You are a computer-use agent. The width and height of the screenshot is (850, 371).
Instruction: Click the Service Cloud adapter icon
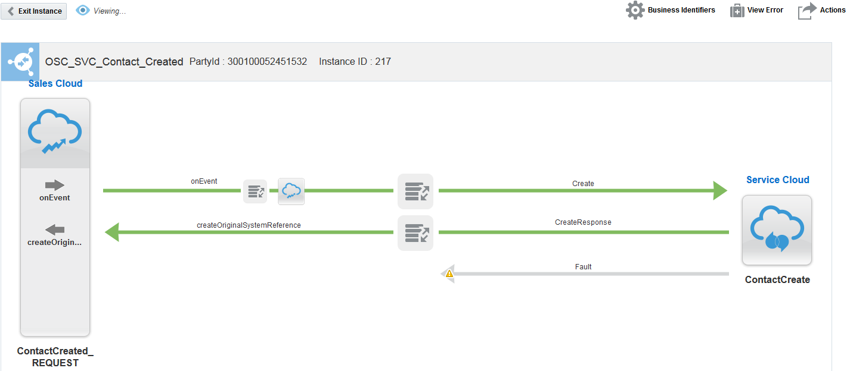point(777,230)
